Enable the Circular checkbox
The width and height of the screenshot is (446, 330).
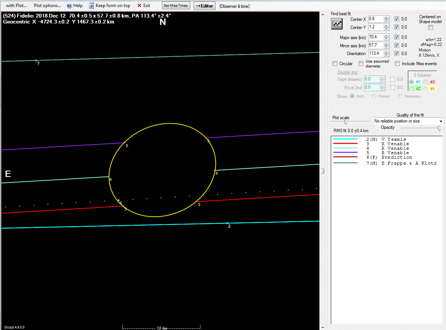[x=335, y=63]
